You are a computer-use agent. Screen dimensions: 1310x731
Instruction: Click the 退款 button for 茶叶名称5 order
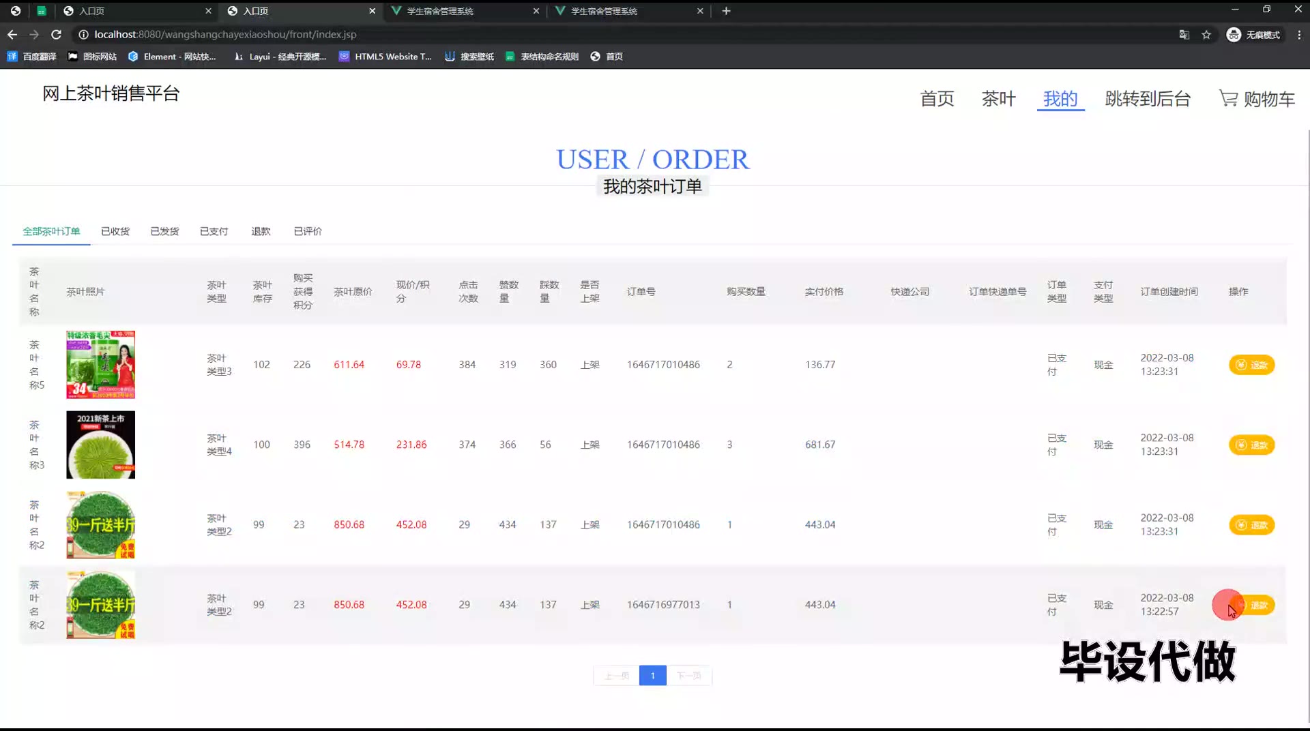coord(1251,365)
